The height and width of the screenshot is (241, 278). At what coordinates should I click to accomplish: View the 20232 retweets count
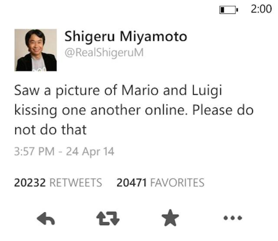tap(30, 183)
